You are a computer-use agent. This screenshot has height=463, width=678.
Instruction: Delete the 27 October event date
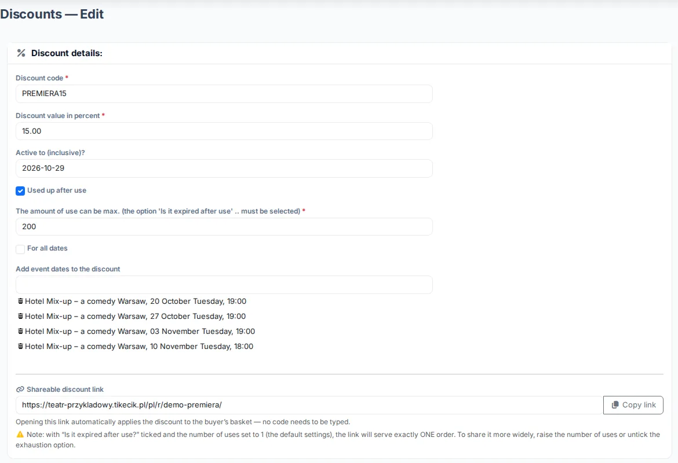point(20,316)
